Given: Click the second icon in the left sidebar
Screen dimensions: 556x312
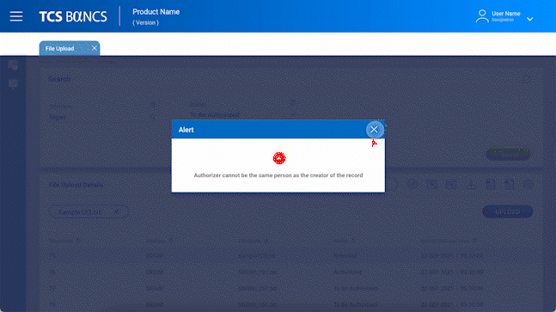Looking at the screenshot, I should tap(13, 84).
